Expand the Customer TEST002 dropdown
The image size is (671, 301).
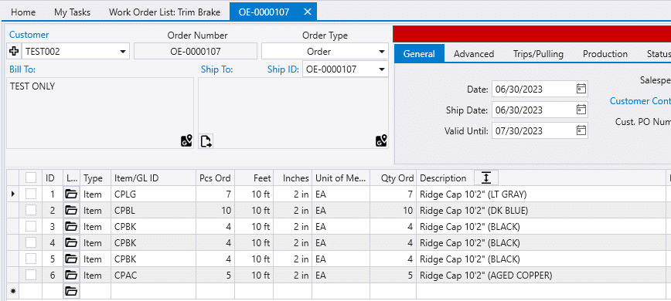coord(123,52)
